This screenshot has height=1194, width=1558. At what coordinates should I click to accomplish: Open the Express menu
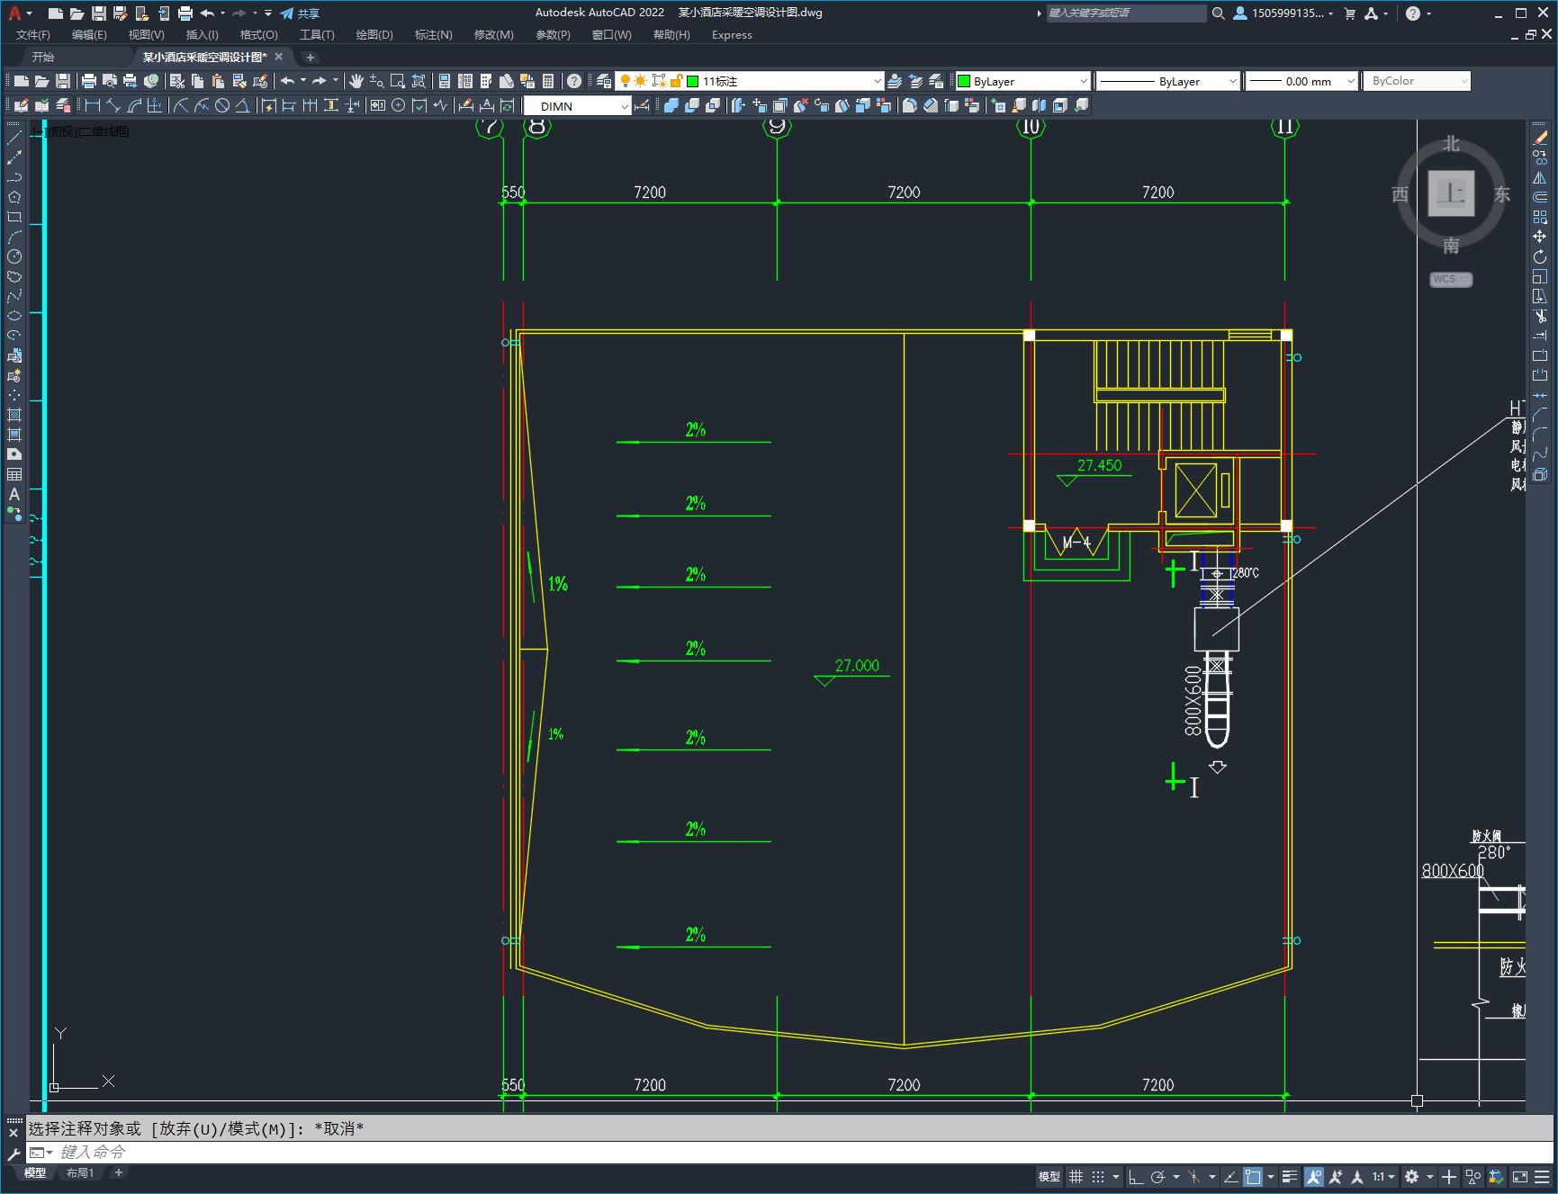click(x=732, y=35)
